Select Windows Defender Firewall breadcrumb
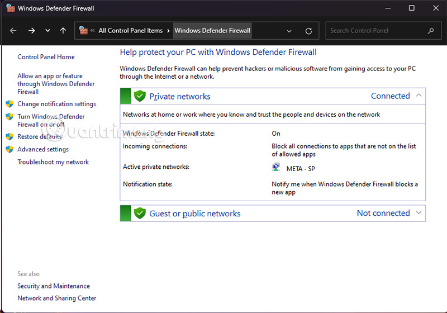The image size is (447, 313). (212, 31)
